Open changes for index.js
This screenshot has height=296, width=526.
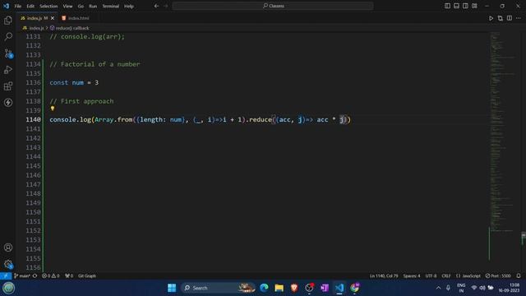point(501,18)
